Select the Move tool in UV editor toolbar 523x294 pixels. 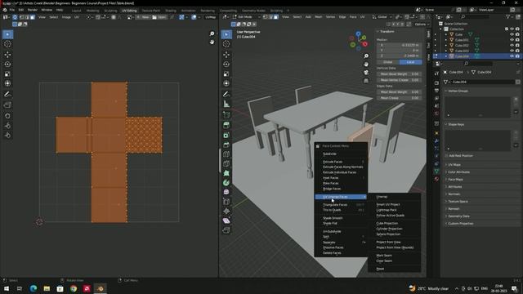pyautogui.click(x=7, y=55)
